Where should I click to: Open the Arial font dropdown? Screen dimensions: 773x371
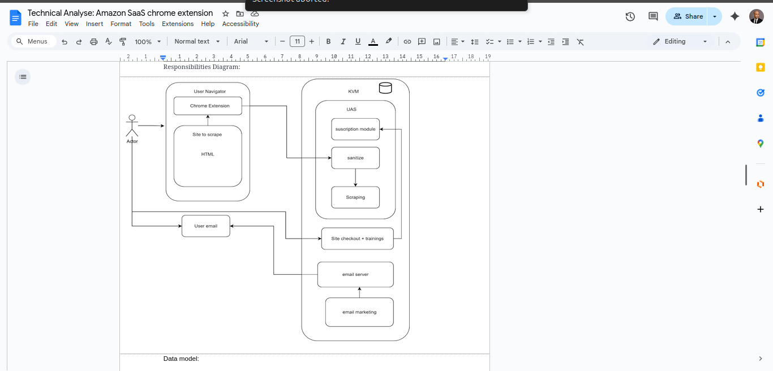coord(251,42)
